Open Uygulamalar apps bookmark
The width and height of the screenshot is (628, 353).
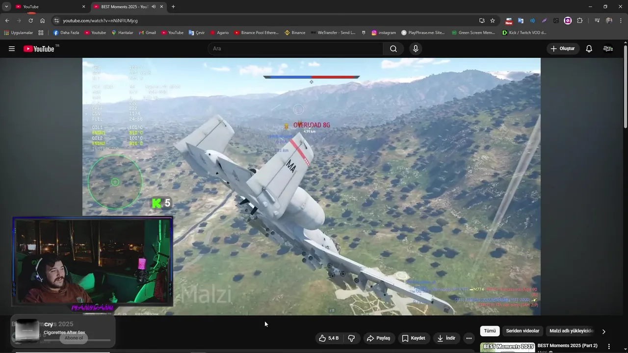19,33
